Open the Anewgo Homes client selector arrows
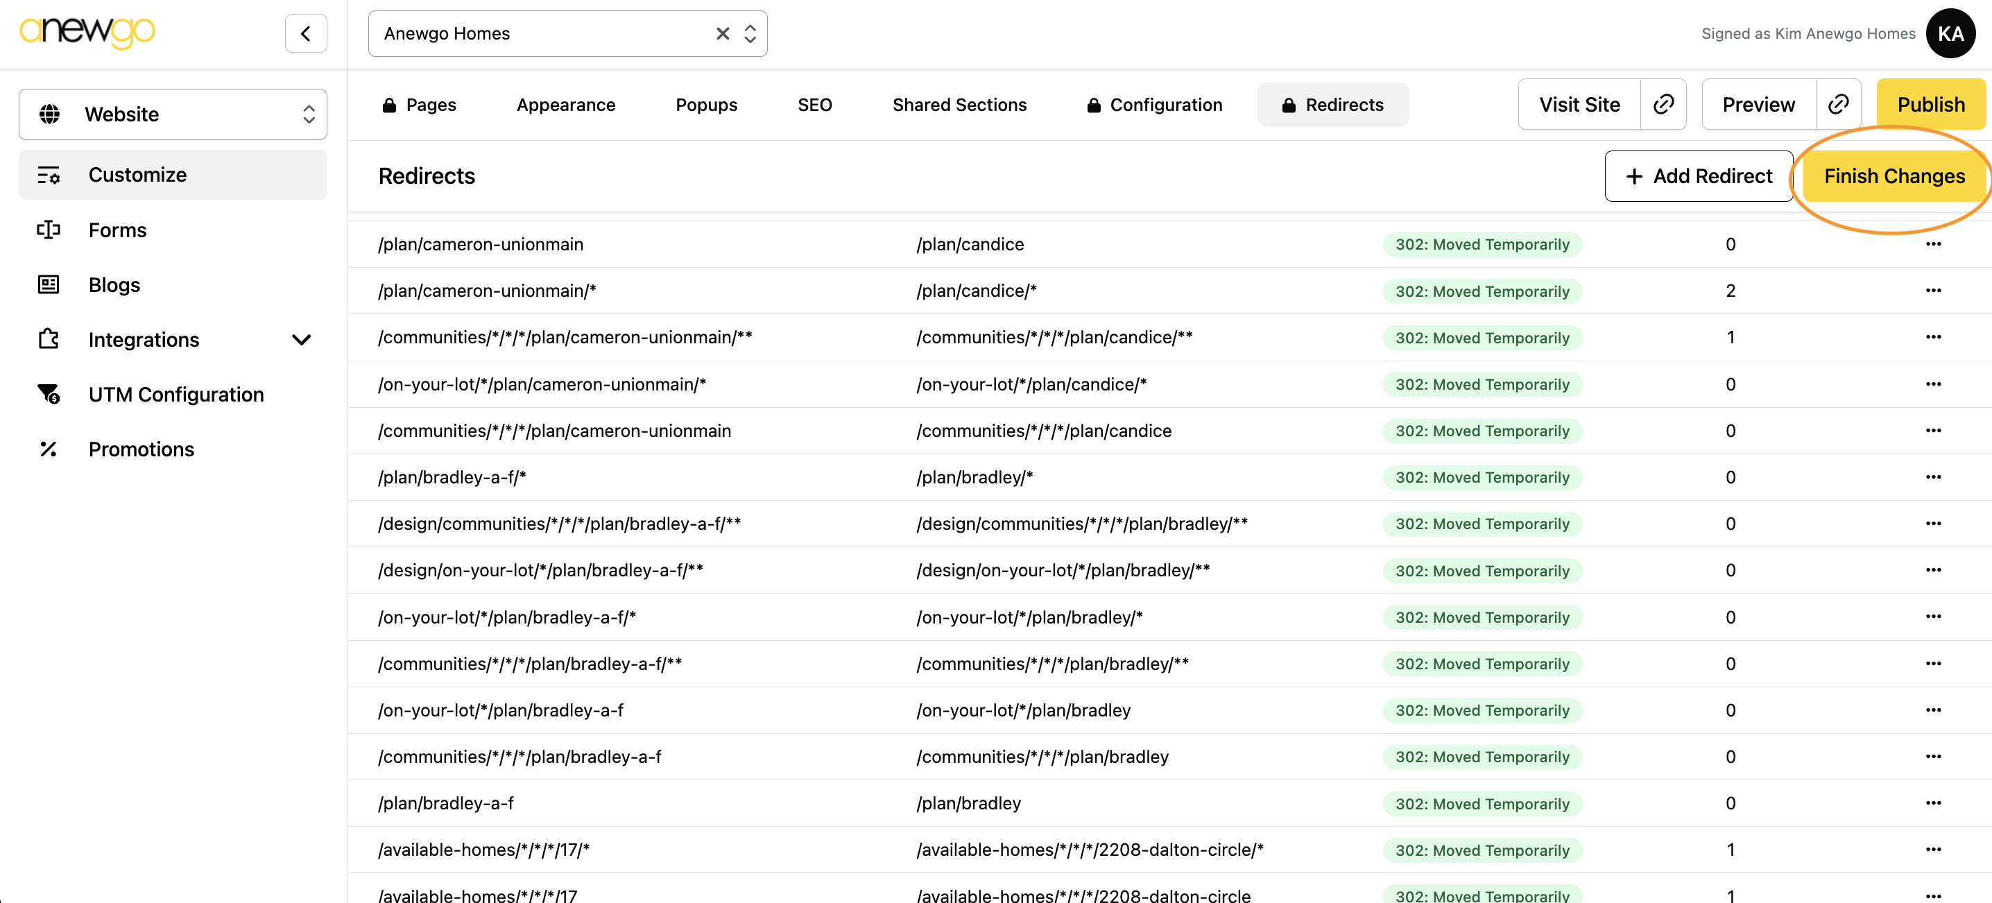This screenshot has width=1992, height=903. pyautogui.click(x=749, y=33)
